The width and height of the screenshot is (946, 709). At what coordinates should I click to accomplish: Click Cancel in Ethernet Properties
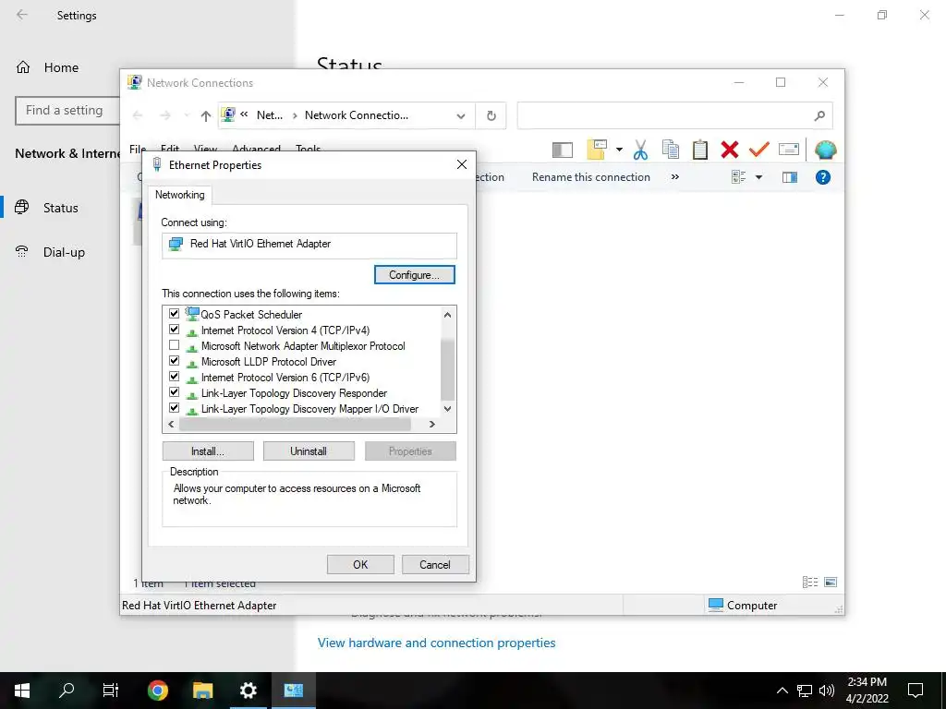tap(435, 565)
